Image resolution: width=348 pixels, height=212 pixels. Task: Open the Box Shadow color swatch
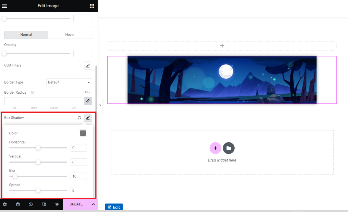tap(83, 133)
